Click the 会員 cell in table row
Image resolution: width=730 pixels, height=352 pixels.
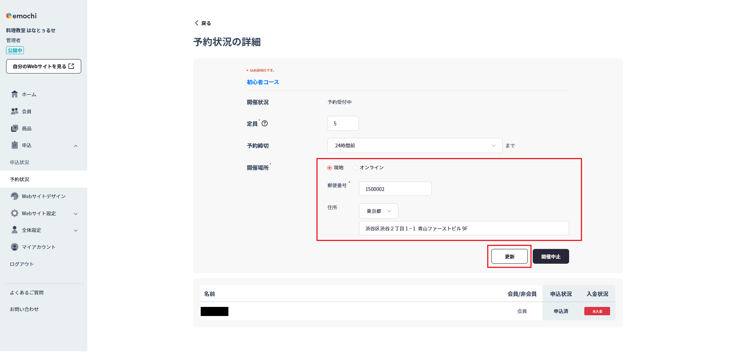click(x=522, y=311)
